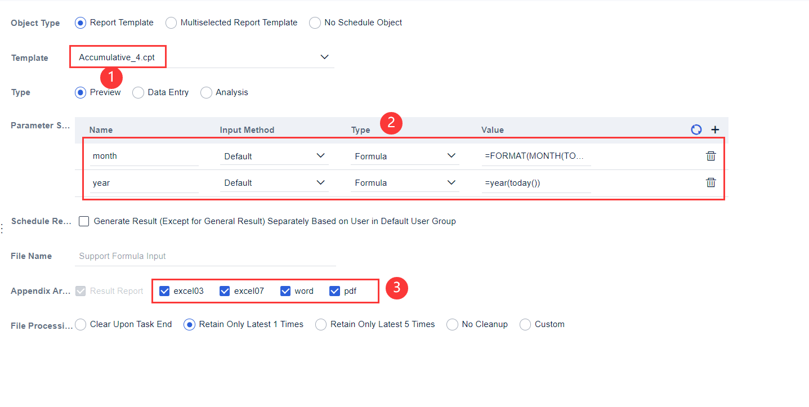Select No Schedule Object option

(x=315, y=23)
